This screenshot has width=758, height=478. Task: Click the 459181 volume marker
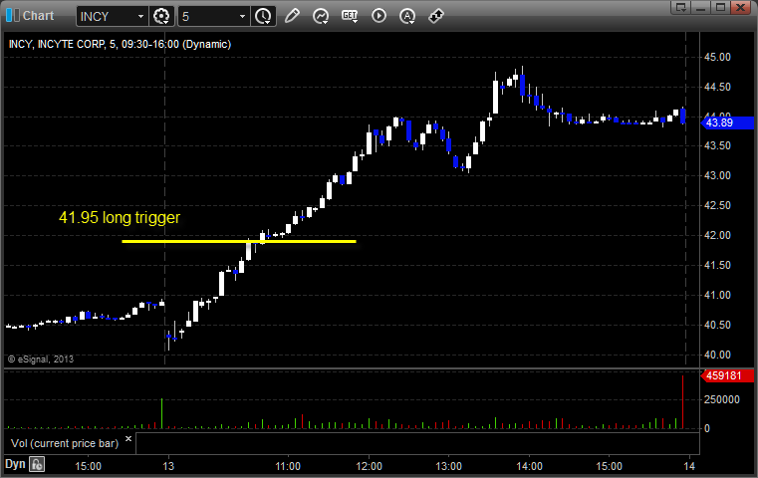pos(727,375)
